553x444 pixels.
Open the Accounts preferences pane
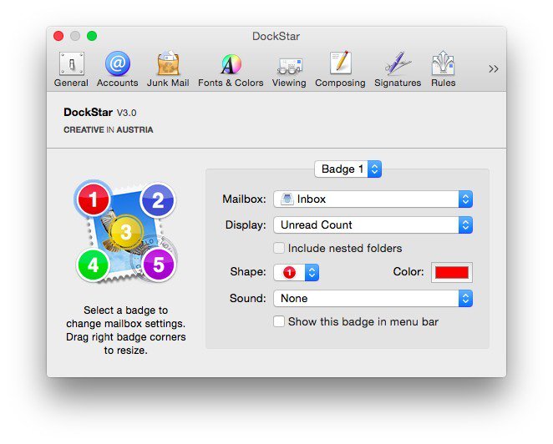click(x=118, y=69)
